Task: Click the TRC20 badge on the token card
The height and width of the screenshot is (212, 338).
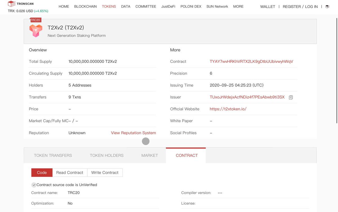Action: pos(36,20)
